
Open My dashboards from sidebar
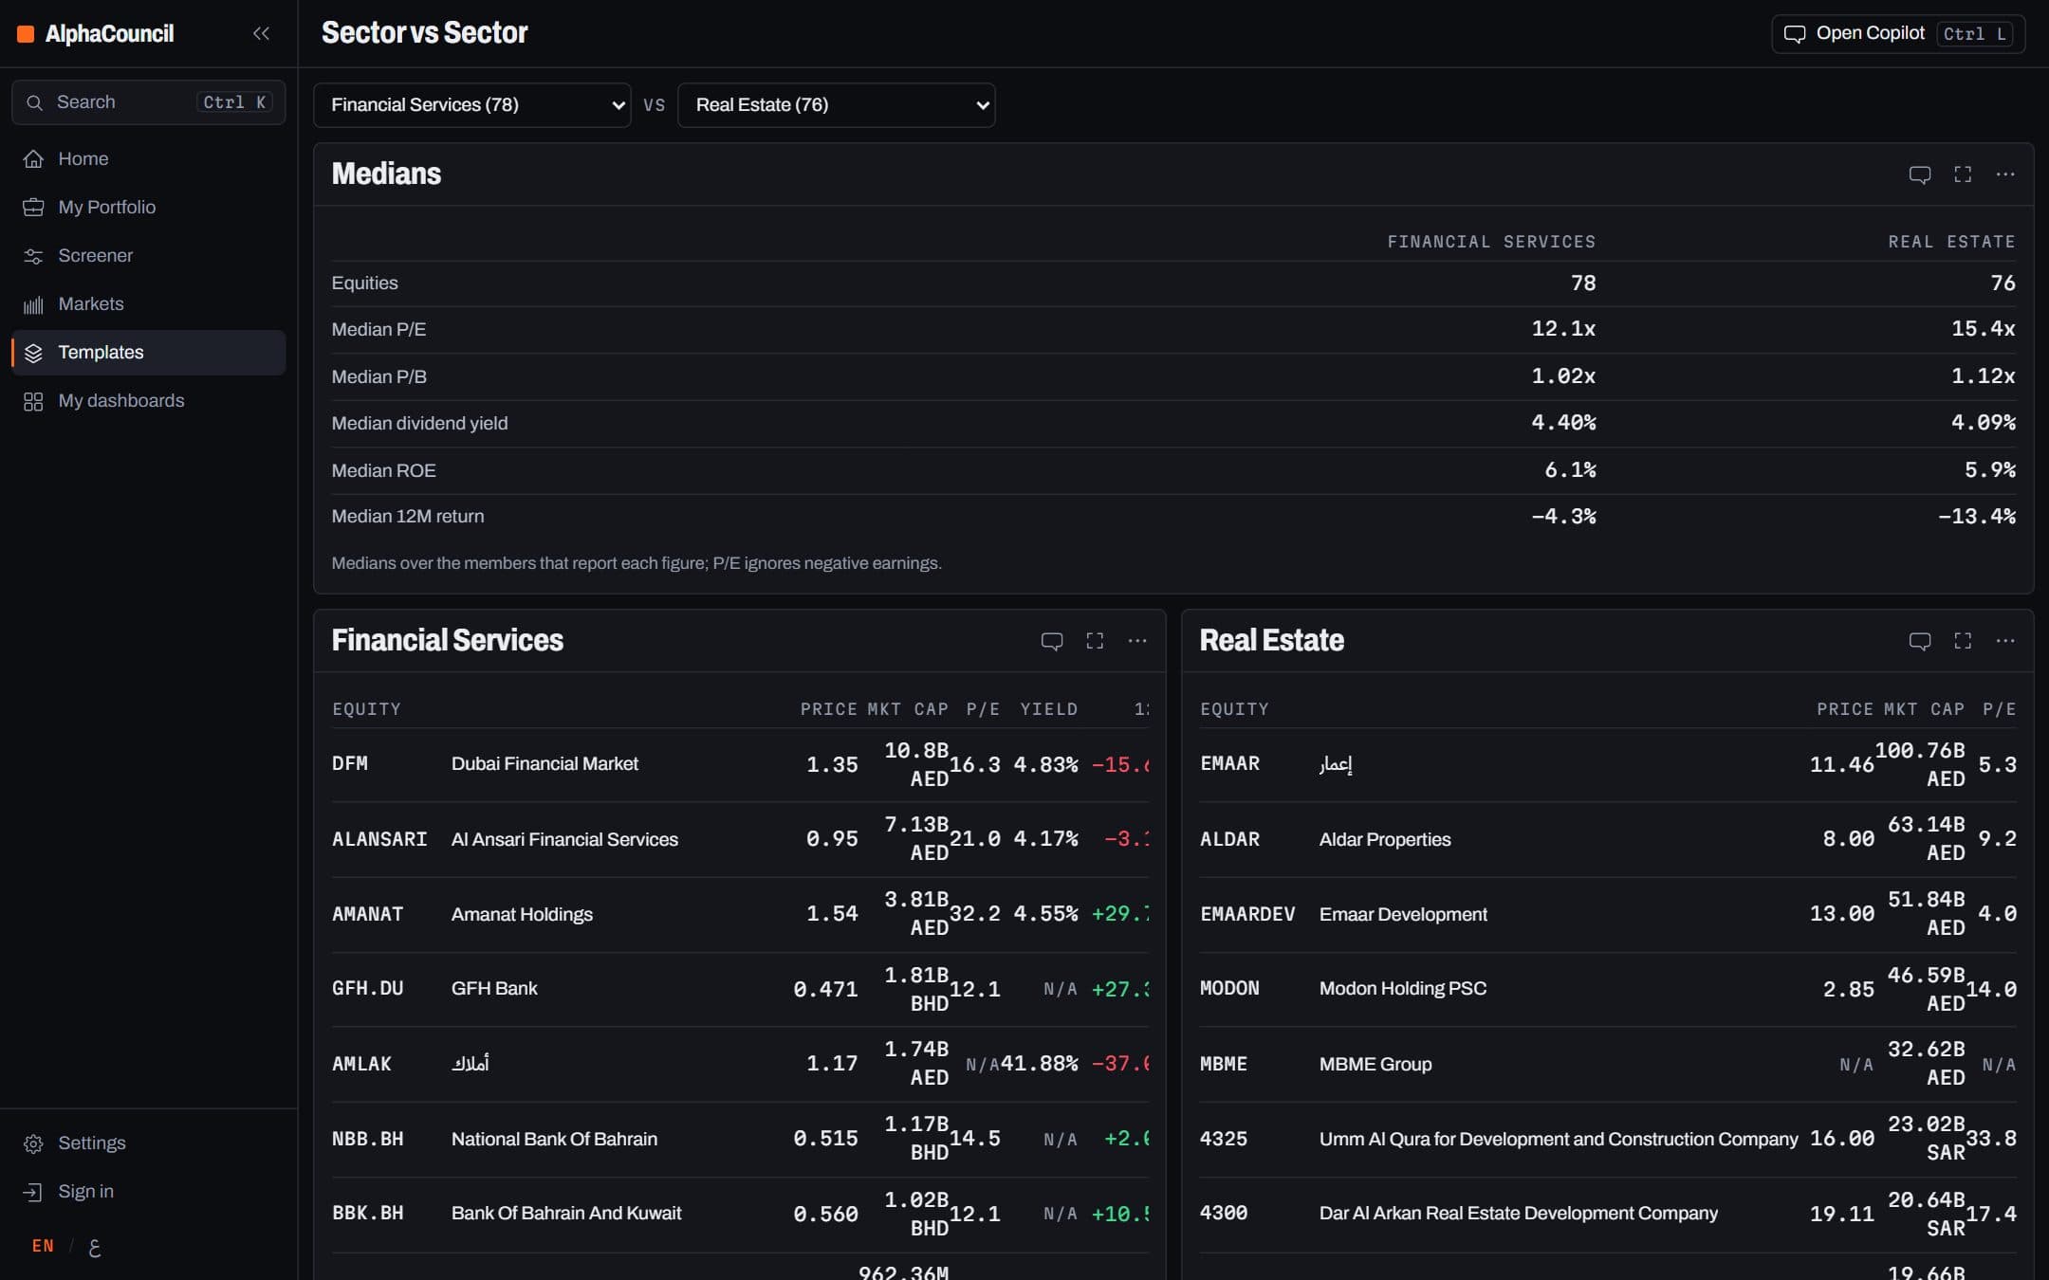click(x=148, y=401)
